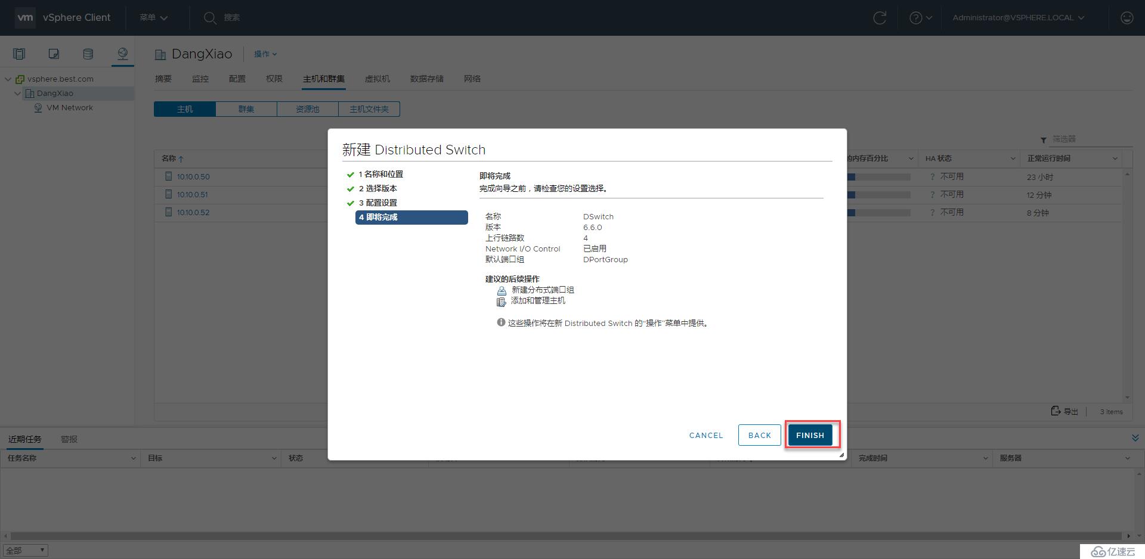The height and width of the screenshot is (559, 1145).
Task: Open the HA 状态 column dropdown
Action: (1013, 159)
